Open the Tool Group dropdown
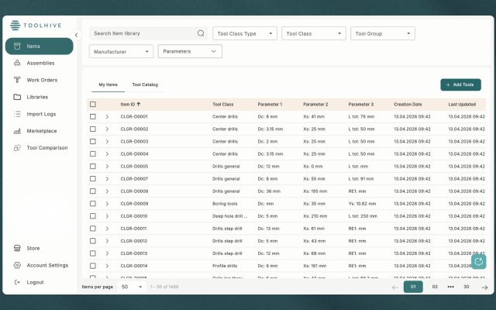The image size is (496, 310). click(x=383, y=33)
